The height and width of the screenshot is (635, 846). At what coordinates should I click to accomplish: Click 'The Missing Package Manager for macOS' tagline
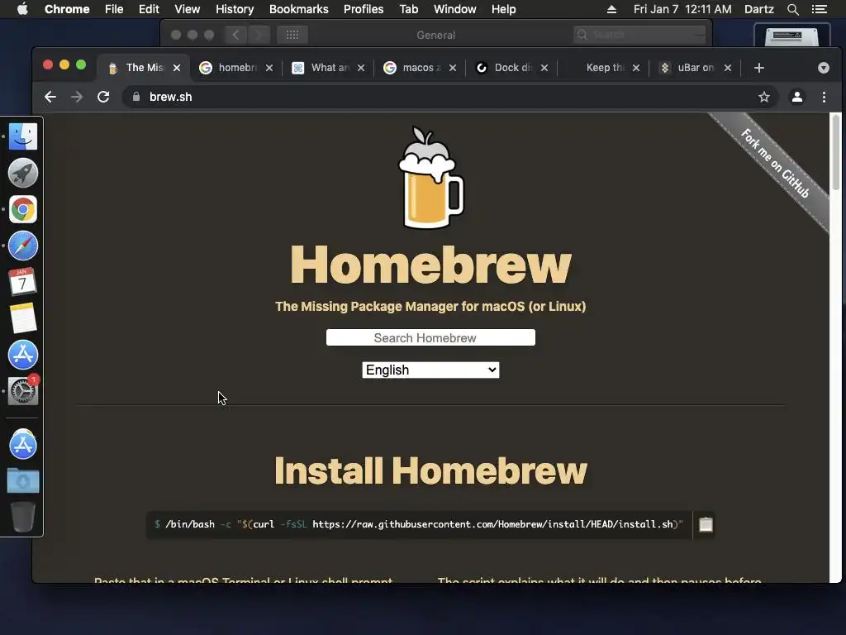point(430,307)
